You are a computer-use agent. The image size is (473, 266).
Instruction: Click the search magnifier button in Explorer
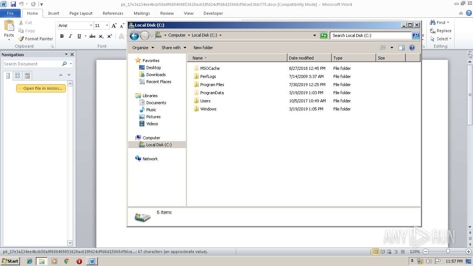click(416, 35)
